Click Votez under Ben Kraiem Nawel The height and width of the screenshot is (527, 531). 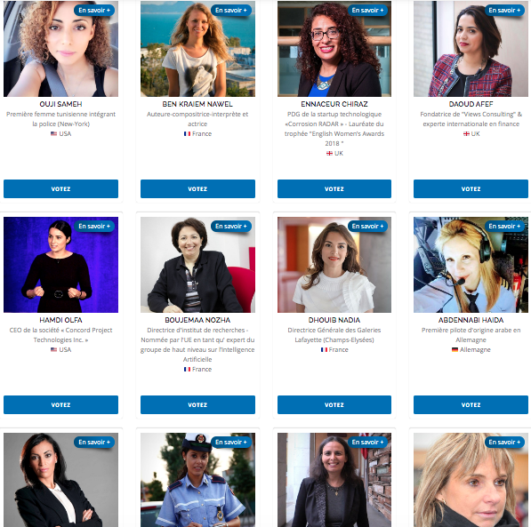[197, 189]
